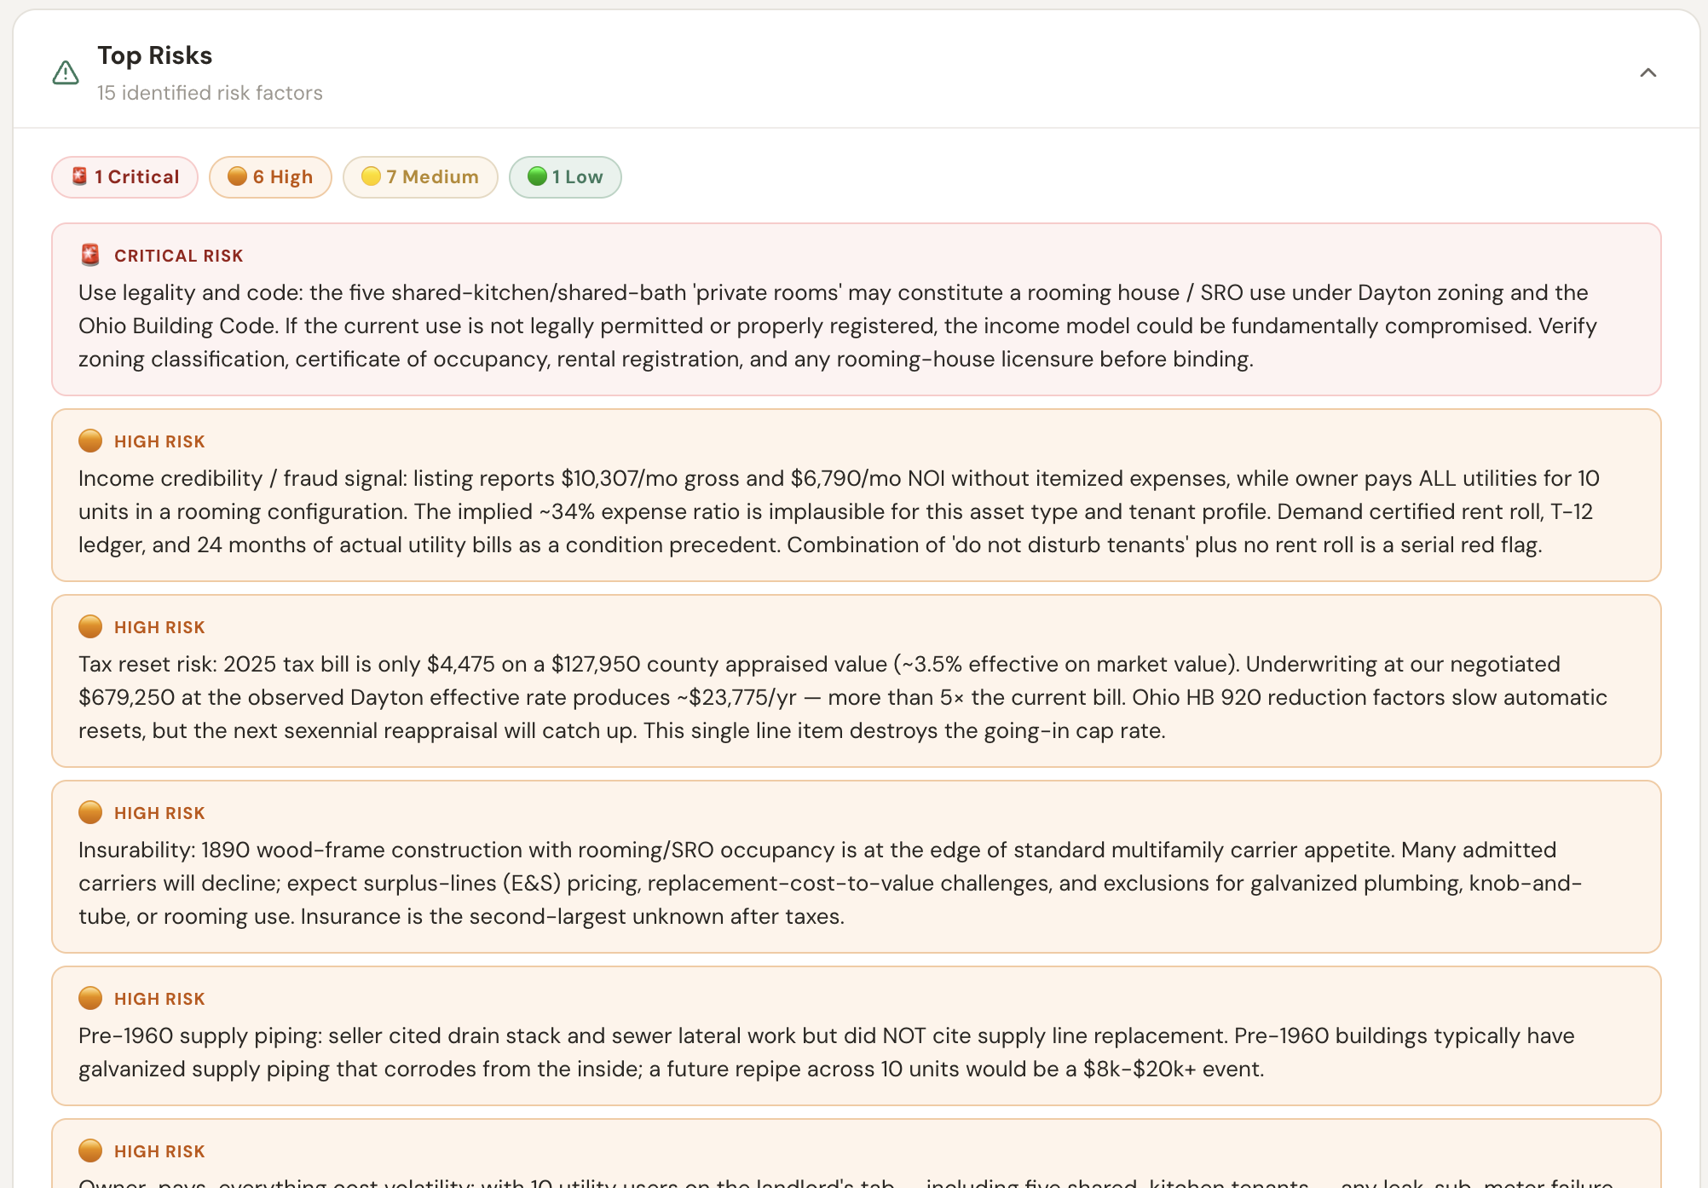Click the siren icon in the Critical Risk card

click(90, 255)
